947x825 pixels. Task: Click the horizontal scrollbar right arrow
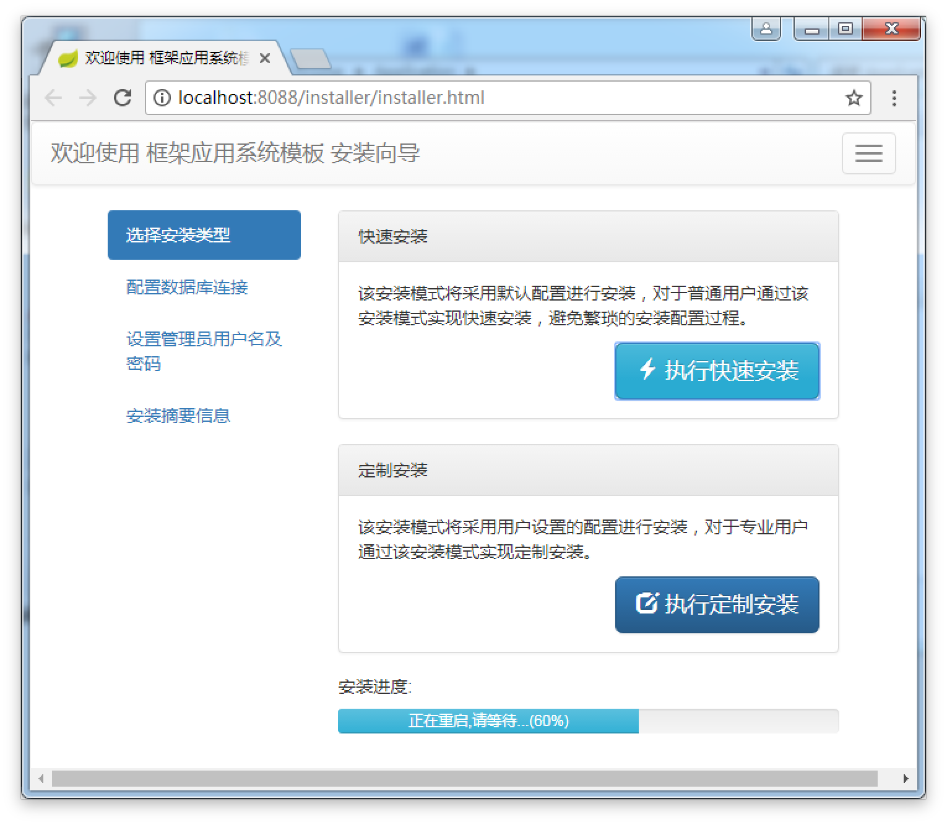[906, 779]
